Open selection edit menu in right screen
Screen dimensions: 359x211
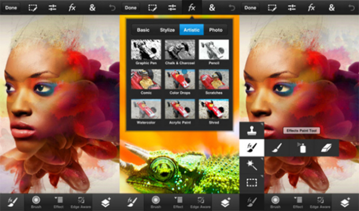(x=272, y=8)
